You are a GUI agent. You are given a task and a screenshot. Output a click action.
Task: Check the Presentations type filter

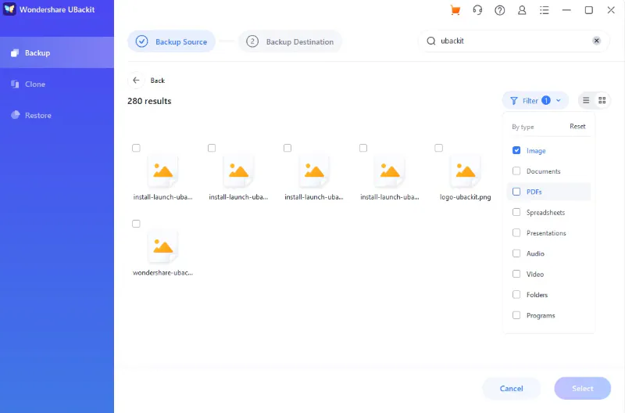[x=516, y=232]
